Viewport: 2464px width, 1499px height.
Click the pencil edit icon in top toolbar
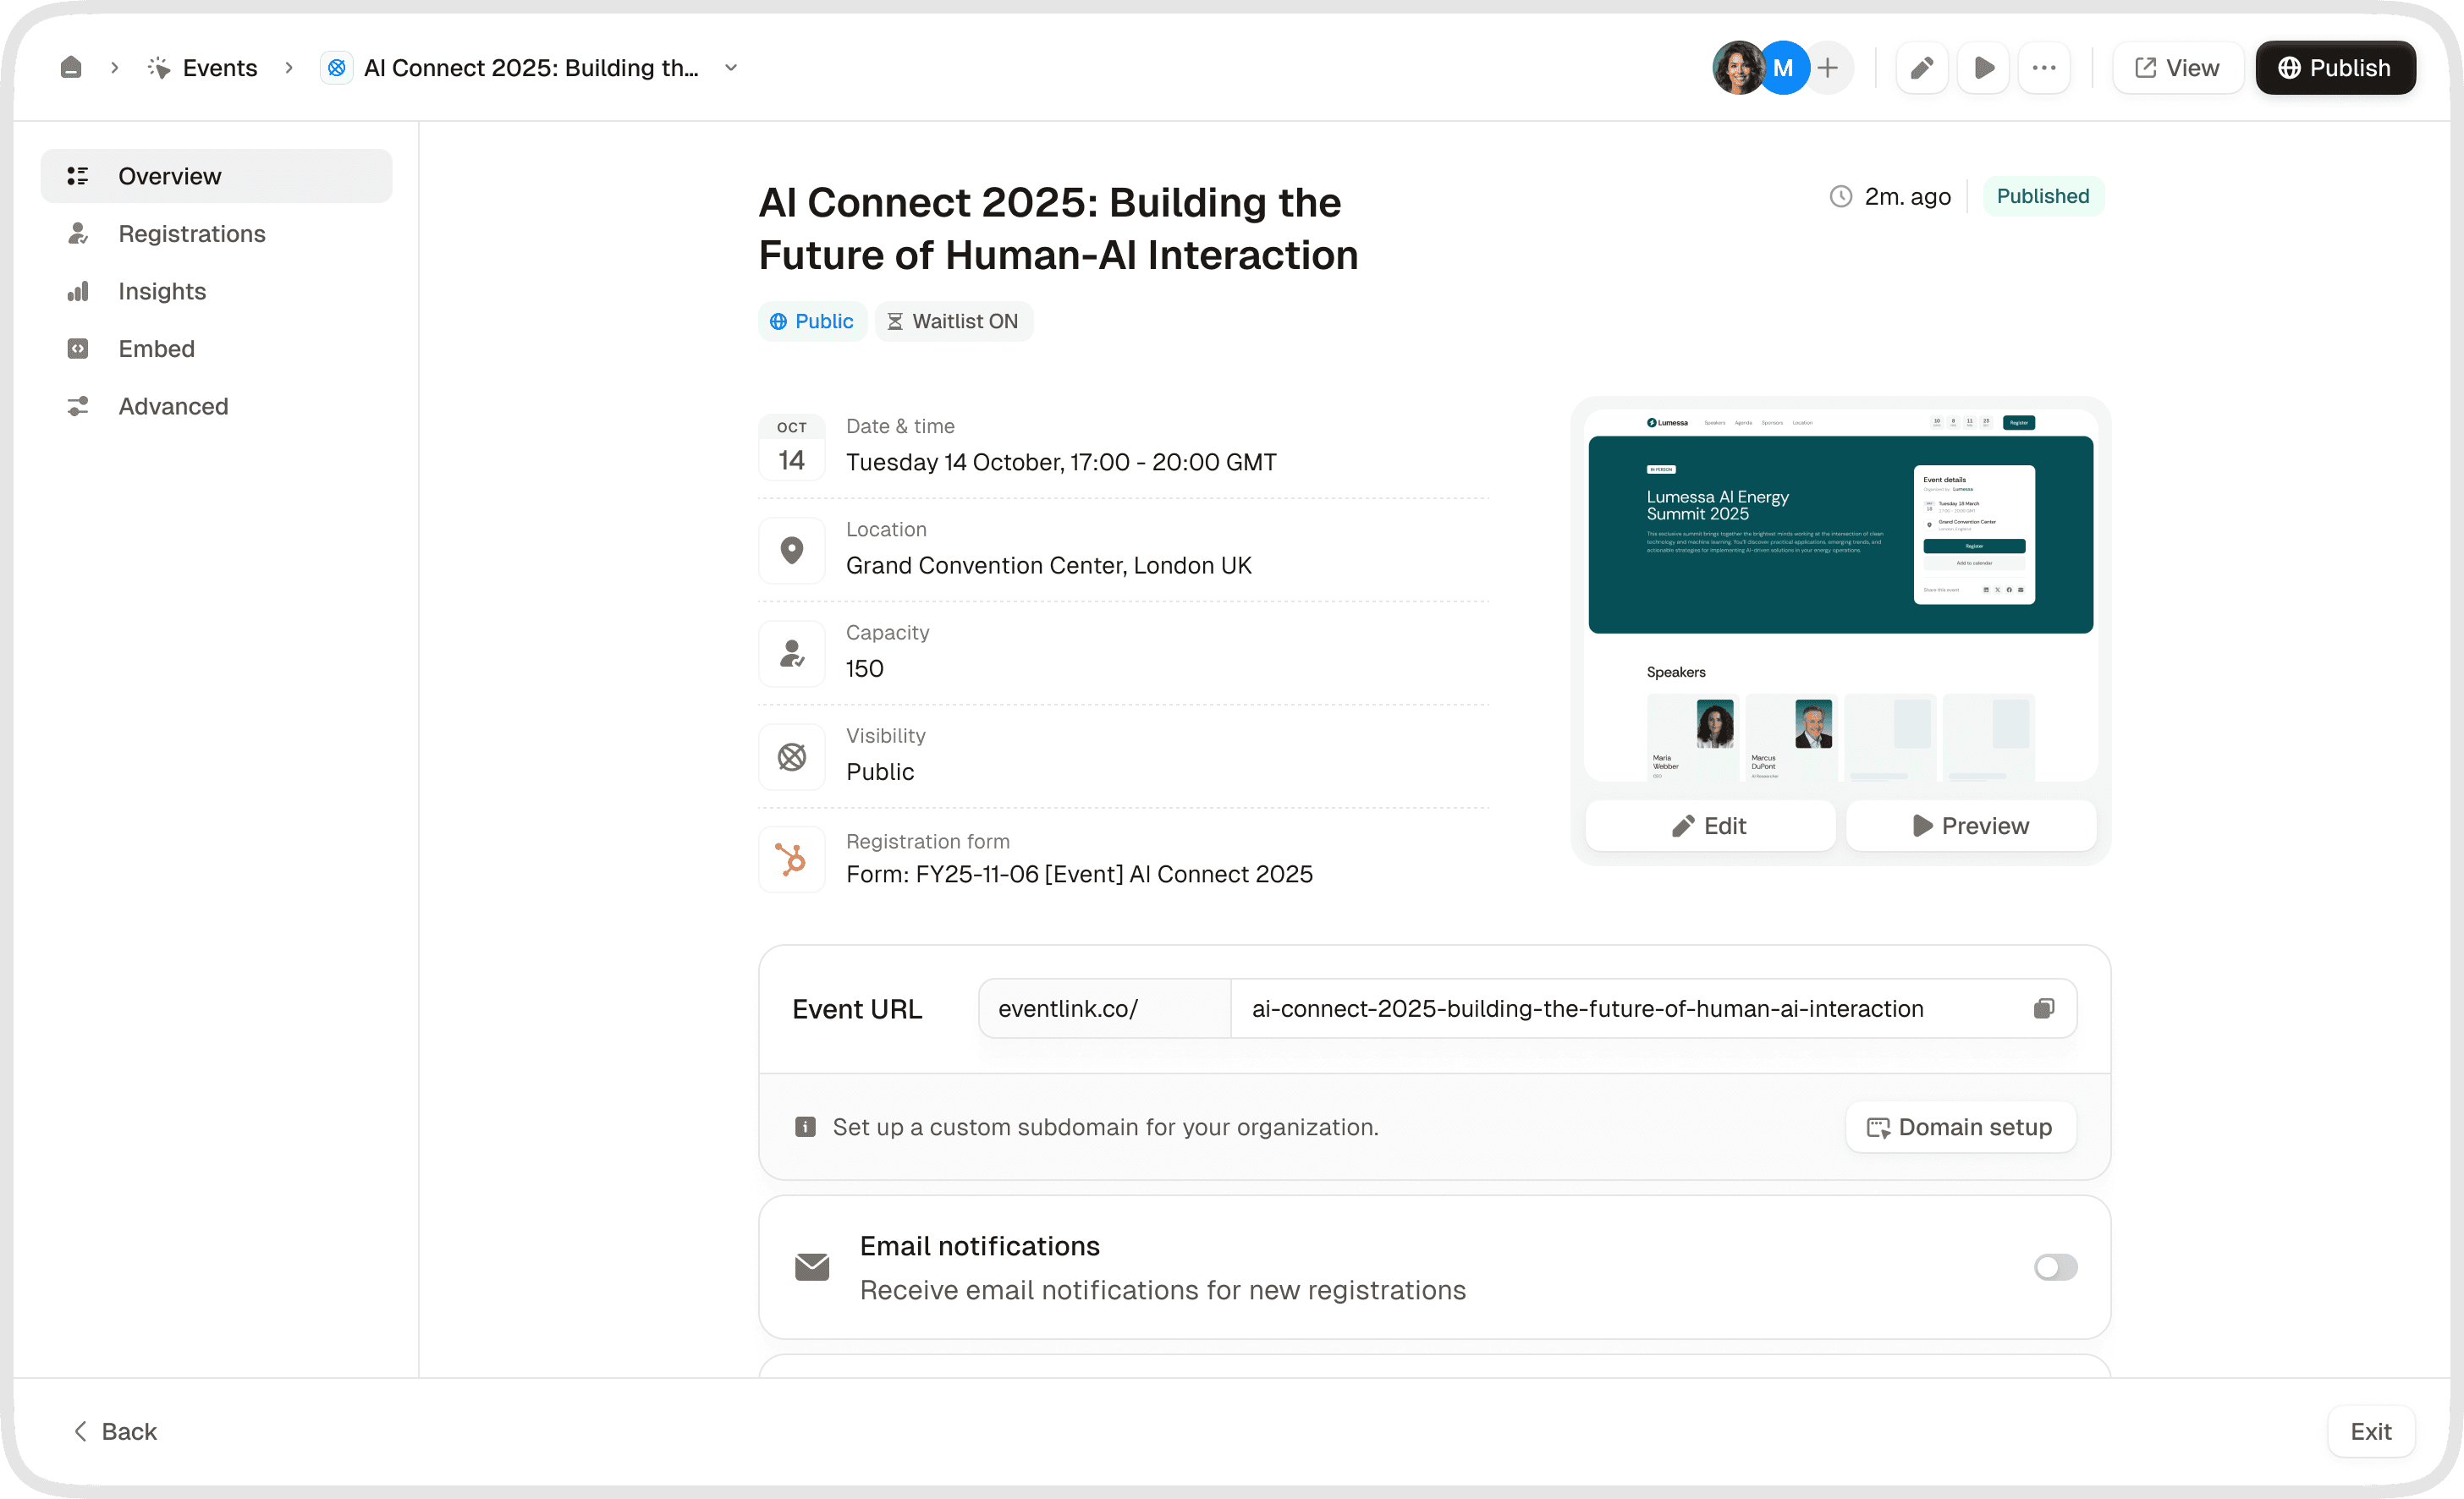pos(1921,68)
